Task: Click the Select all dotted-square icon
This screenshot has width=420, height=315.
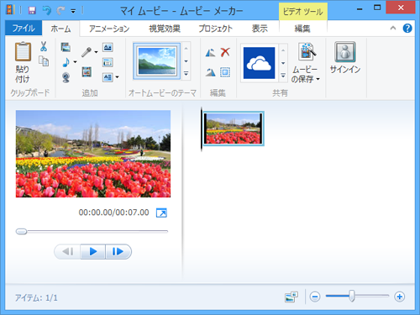Action: [x=225, y=72]
